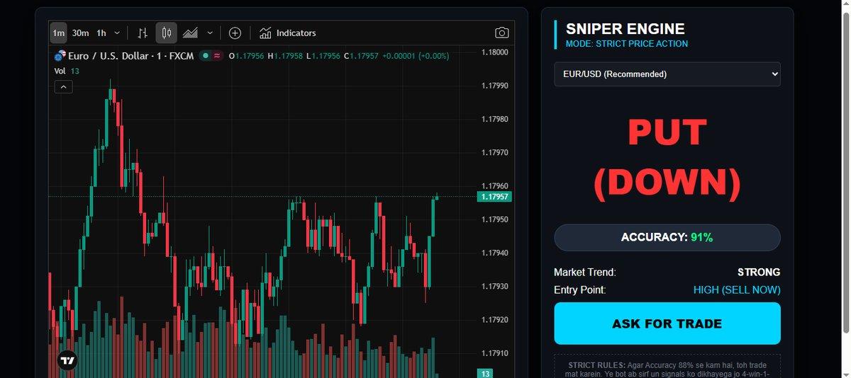Click the current price label 1.17957
Screen dimensions: 851x378
coord(495,197)
